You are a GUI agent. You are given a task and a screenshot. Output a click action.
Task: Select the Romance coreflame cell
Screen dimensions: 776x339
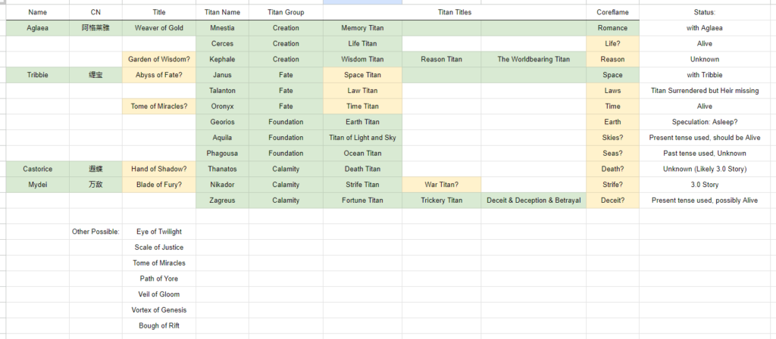point(612,28)
